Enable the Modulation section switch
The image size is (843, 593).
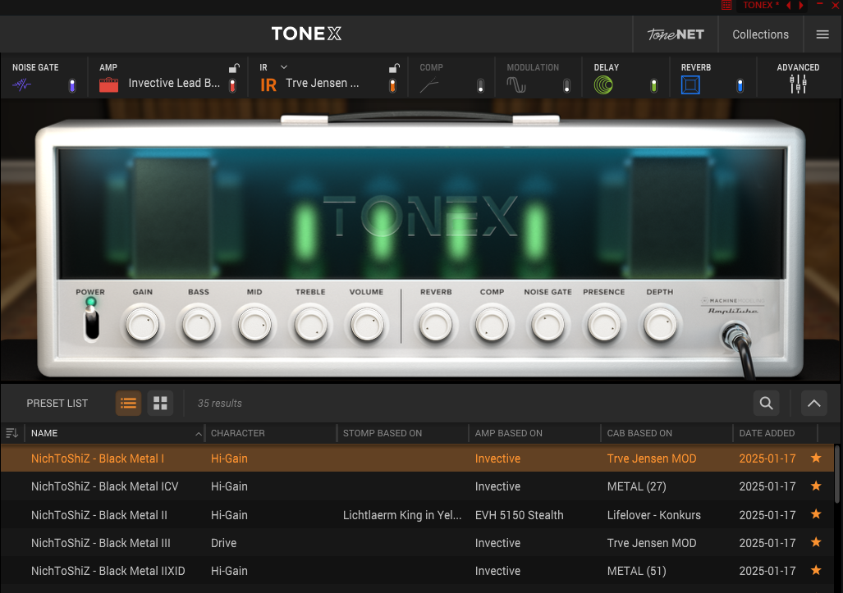coord(566,86)
